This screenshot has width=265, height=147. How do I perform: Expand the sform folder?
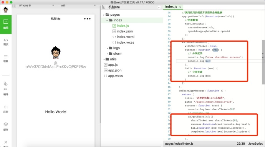107,54
